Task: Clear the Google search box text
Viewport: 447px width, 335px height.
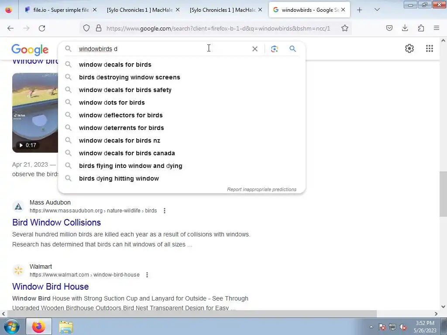Action: point(255,49)
